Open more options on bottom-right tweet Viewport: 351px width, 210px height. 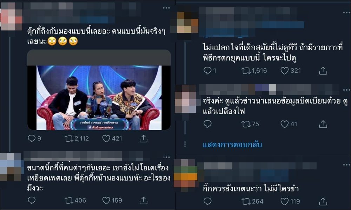[346, 165]
